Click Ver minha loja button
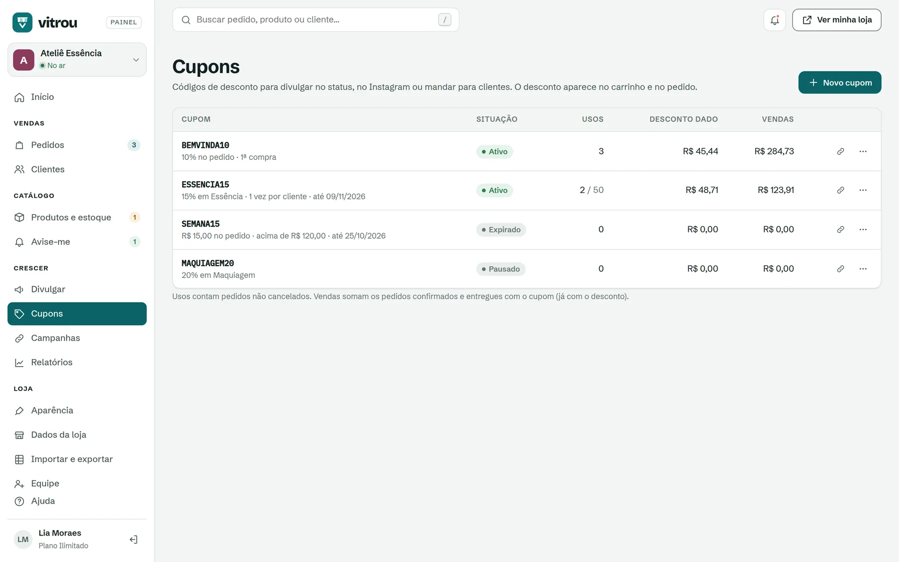899x562 pixels. coord(837,20)
